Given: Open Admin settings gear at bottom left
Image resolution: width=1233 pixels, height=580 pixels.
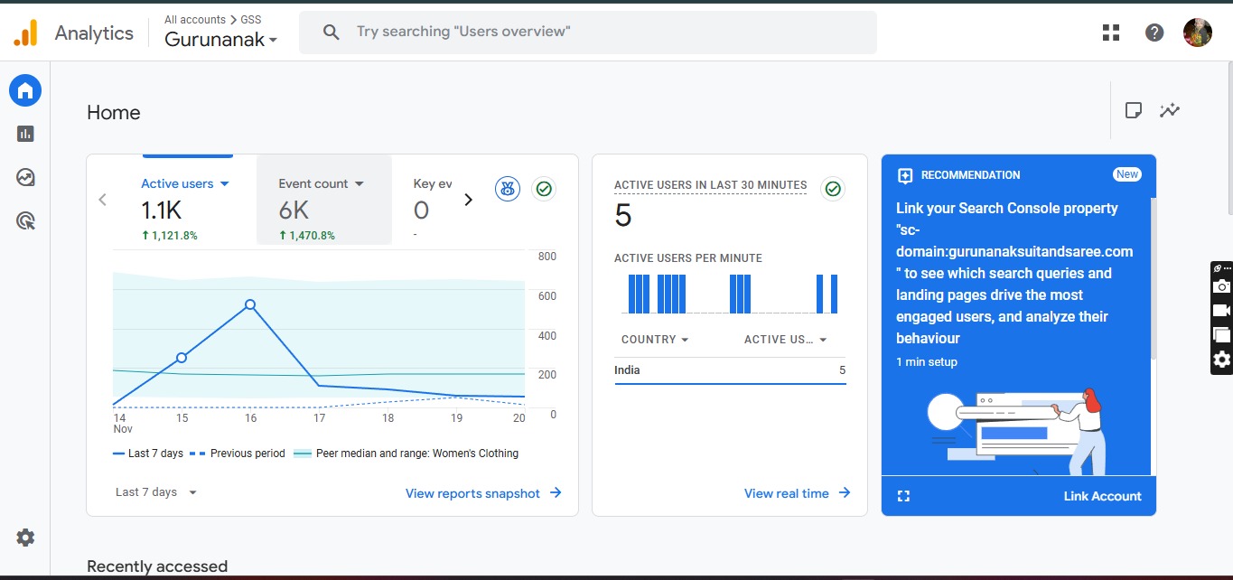Looking at the screenshot, I should (25, 538).
